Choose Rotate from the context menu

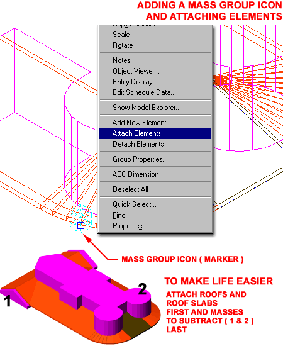click(155, 45)
